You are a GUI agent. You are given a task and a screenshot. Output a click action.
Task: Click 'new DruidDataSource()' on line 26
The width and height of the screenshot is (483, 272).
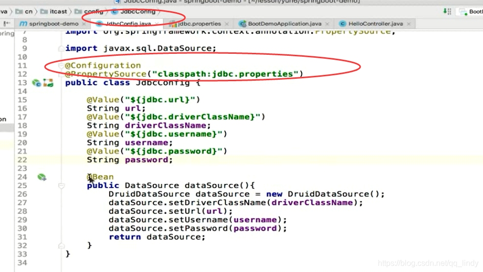(323, 194)
